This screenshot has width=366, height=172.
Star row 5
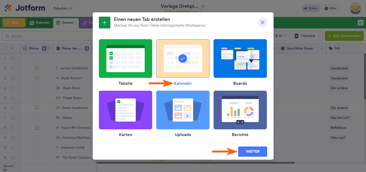coord(13,98)
